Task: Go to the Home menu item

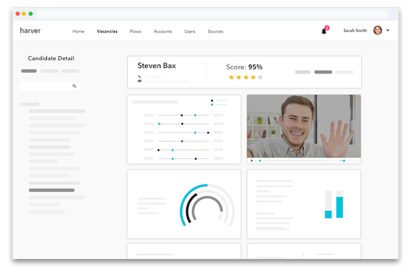Action: click(x=78, y=31)
